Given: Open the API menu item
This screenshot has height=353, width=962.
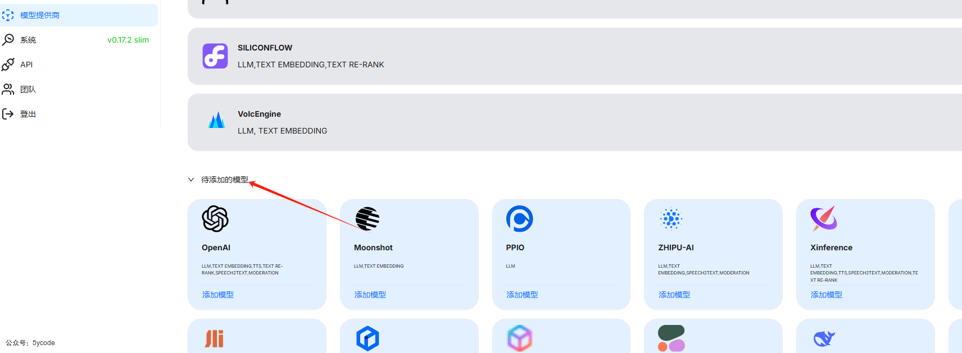Looking at the screenshot, I should [79, 65].
